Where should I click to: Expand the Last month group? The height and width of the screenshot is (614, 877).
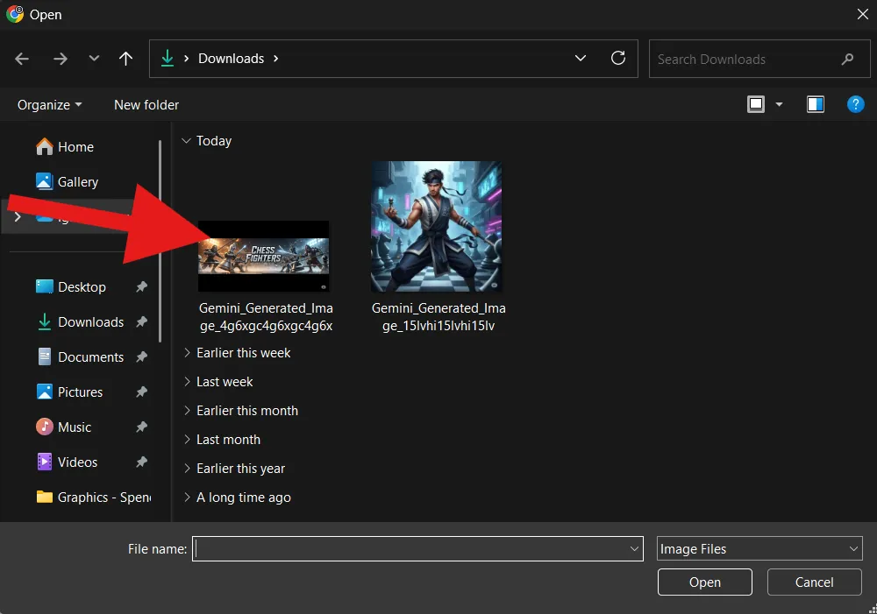click(187, 440)
